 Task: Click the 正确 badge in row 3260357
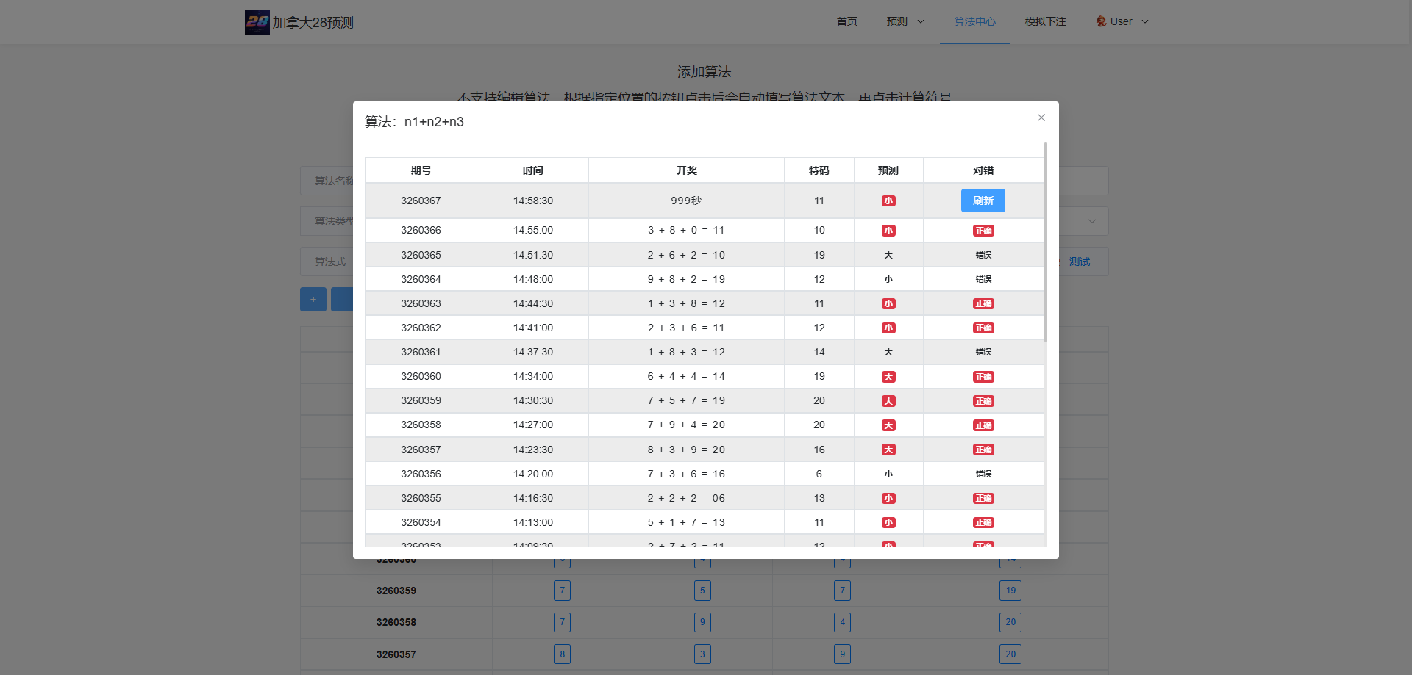click(x=983, y=450)
